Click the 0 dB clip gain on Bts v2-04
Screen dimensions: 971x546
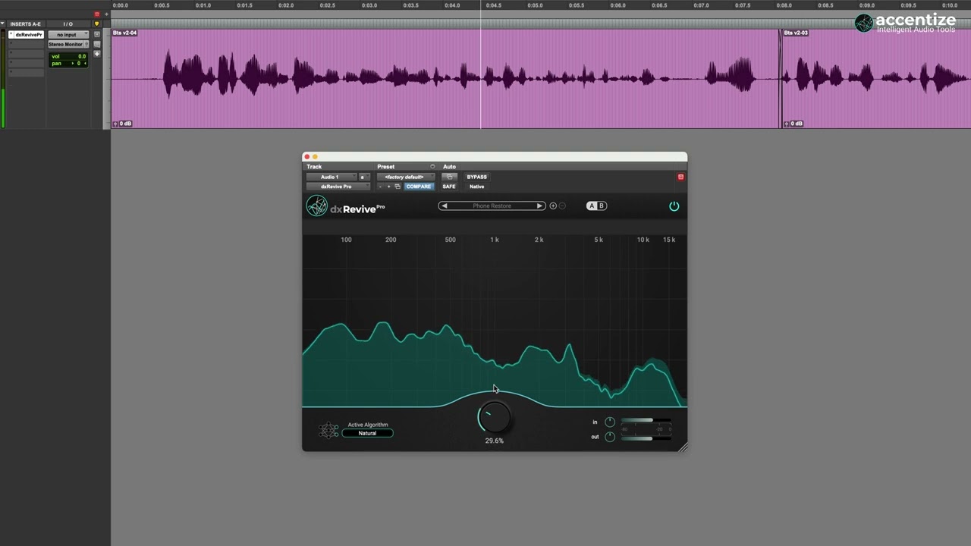click(126, 124)
